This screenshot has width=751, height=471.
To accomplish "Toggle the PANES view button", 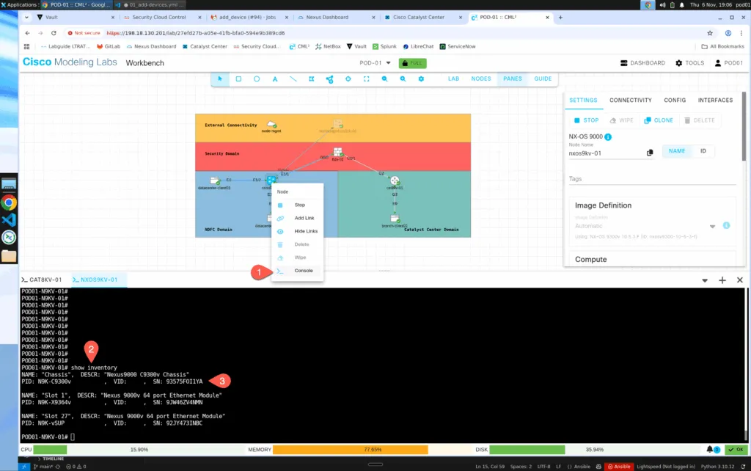I will (x=513, y=78).
